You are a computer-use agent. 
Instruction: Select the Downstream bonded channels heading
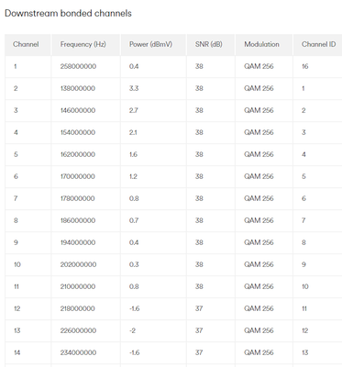point(68,14)
